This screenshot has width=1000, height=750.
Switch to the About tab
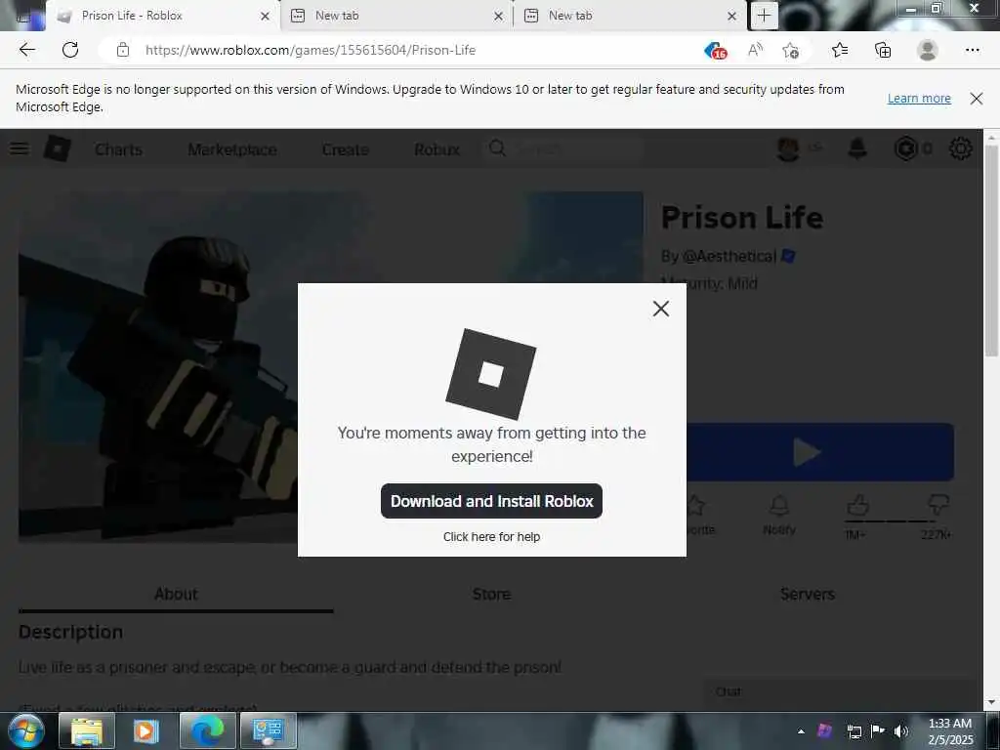tap(176, 594)
